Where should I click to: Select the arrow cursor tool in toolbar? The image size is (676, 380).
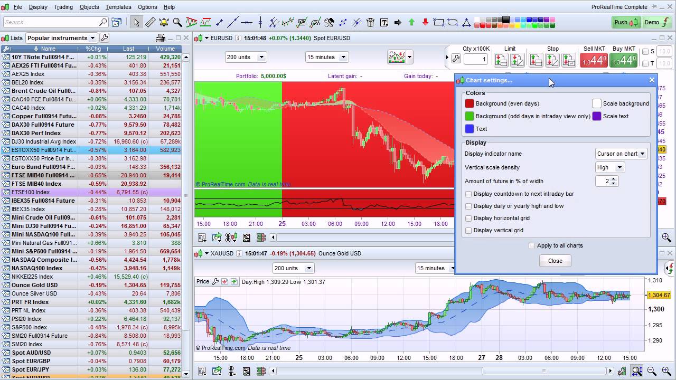pos(136,22)
